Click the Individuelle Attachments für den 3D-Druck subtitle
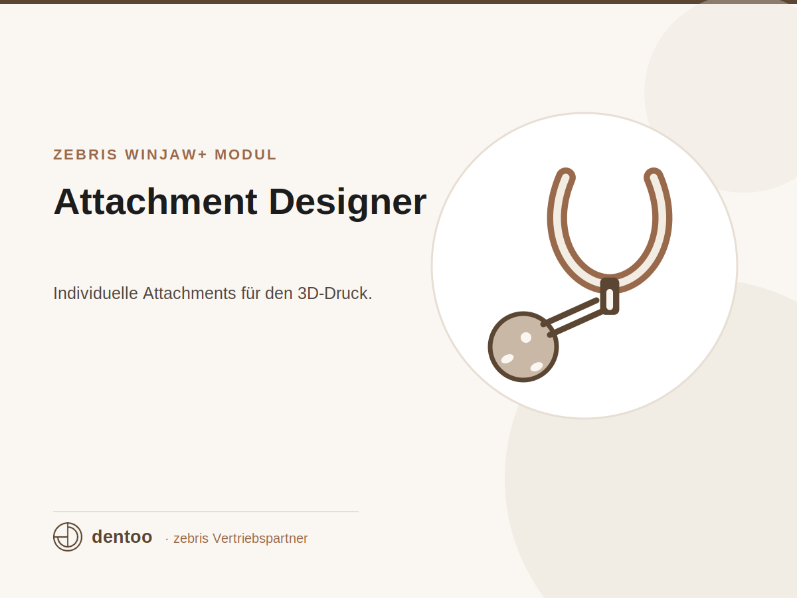 pos(213,293)
